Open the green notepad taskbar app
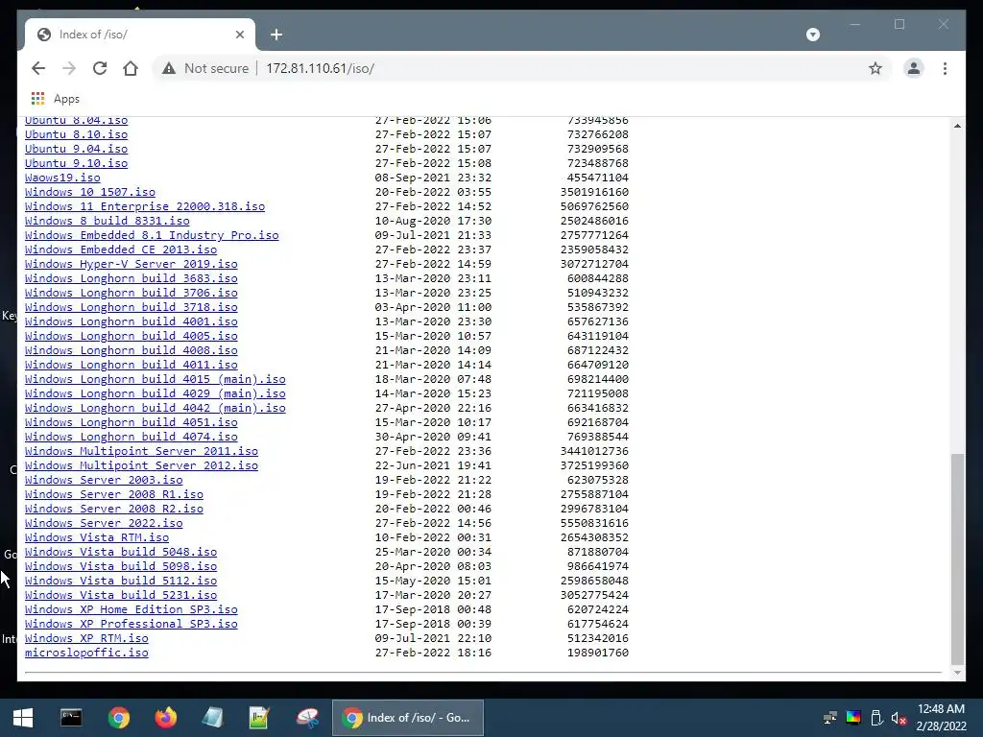Viewport: 983px width, 737px height. tap(259, 718)
